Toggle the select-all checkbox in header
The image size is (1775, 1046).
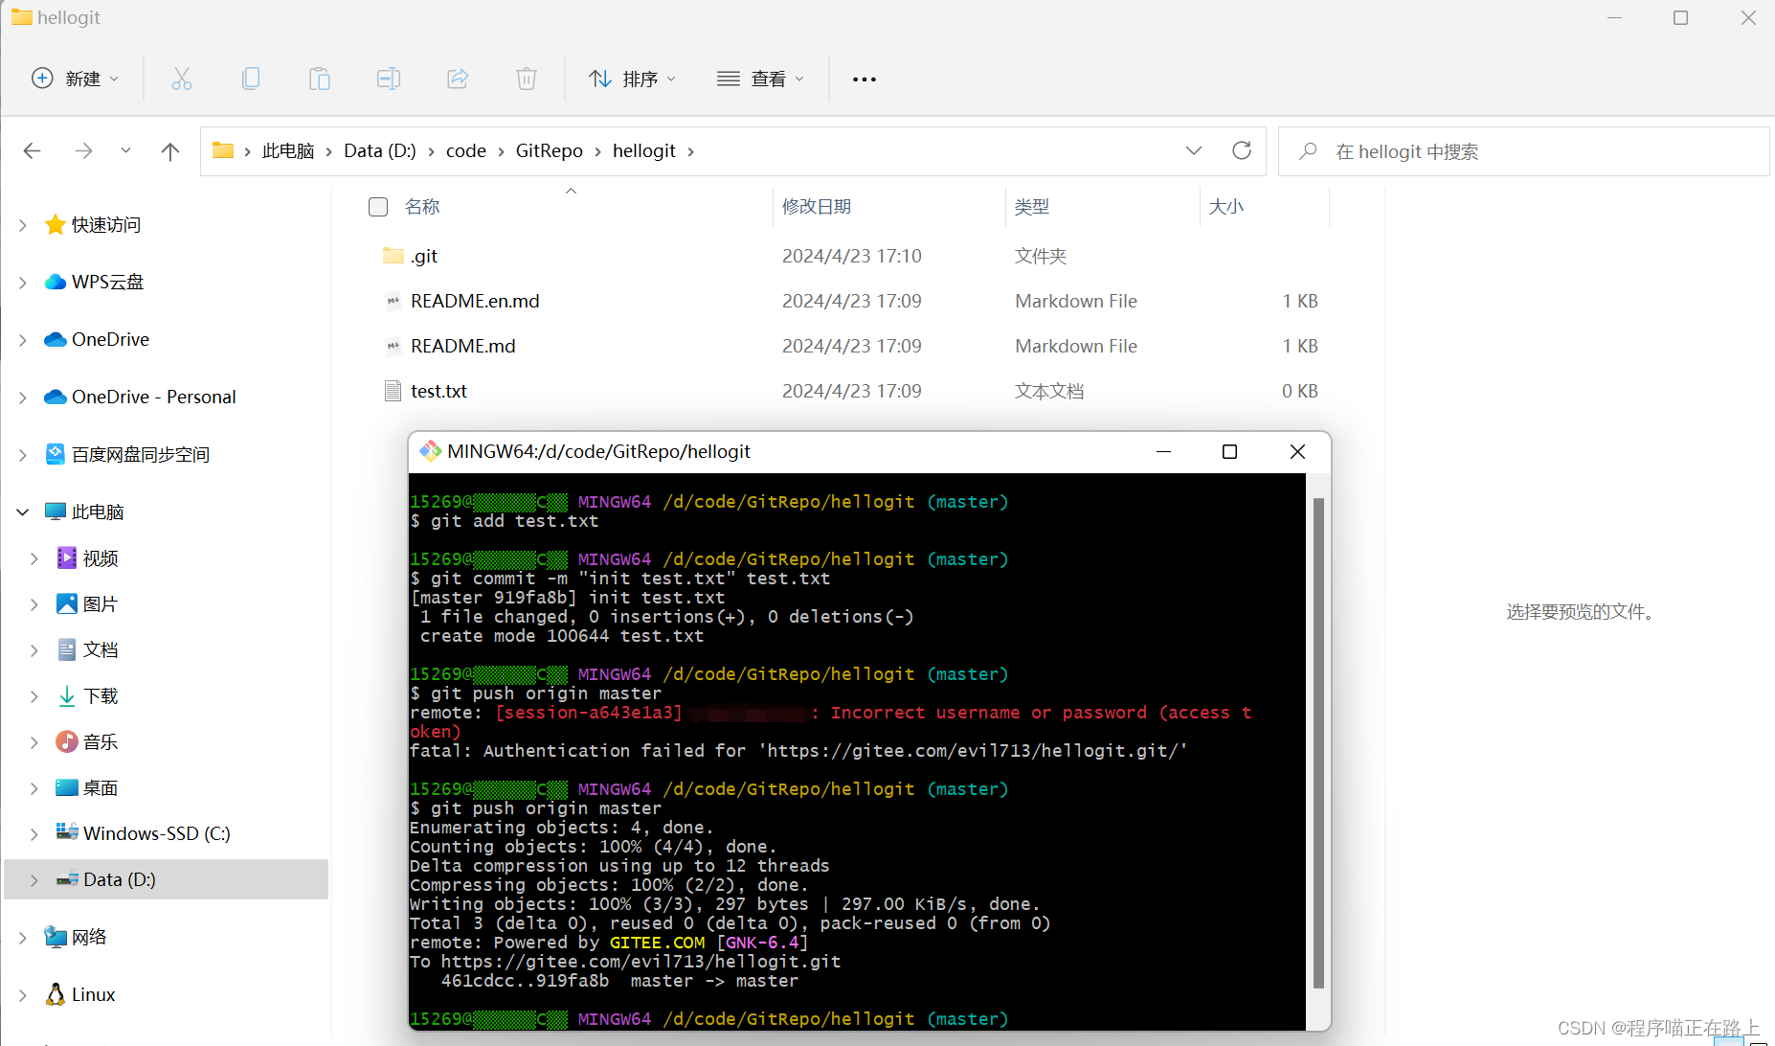tap(378, 207)
